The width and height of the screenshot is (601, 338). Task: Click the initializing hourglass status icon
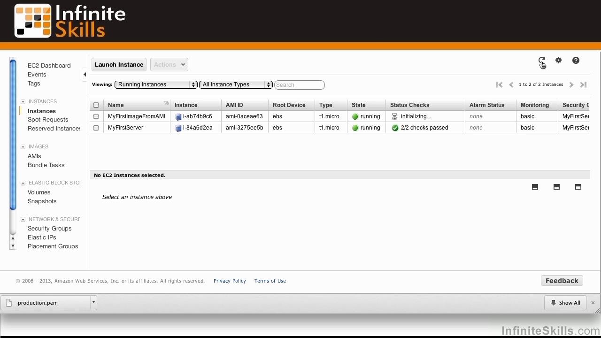point(394,116)
